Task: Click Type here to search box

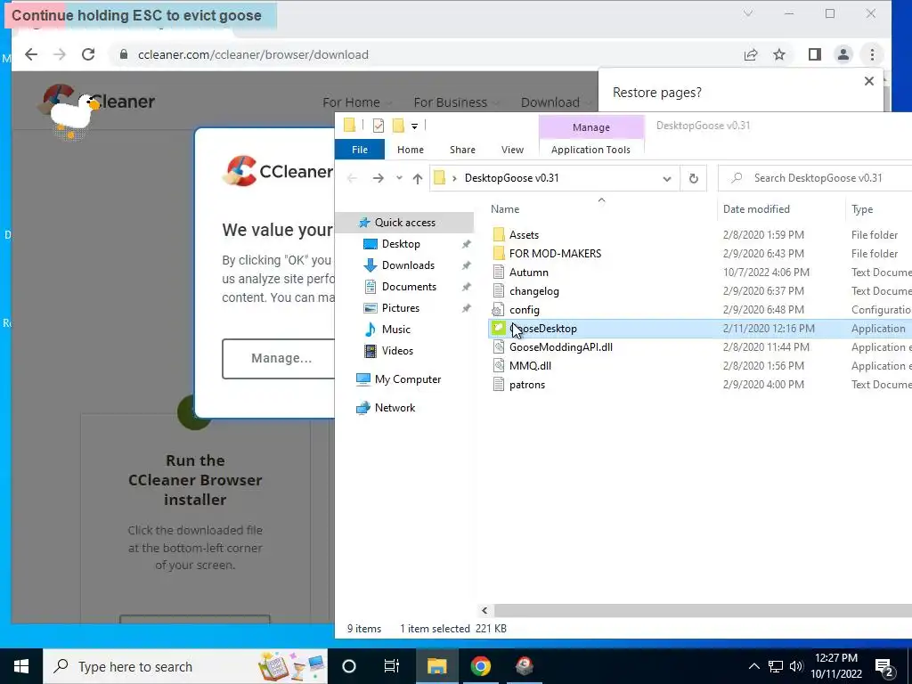Action: pyautogui.click(x=185, y=666)
